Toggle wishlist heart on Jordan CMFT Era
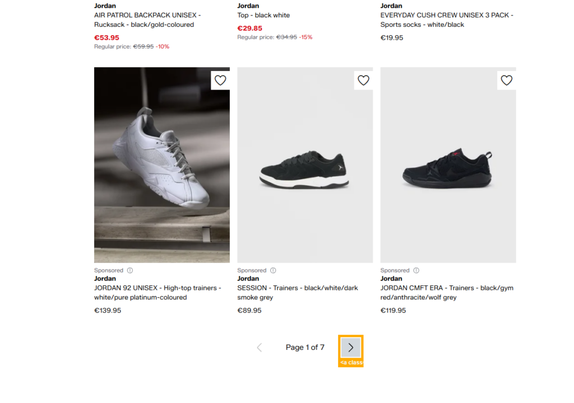 [x=506, y=81]
